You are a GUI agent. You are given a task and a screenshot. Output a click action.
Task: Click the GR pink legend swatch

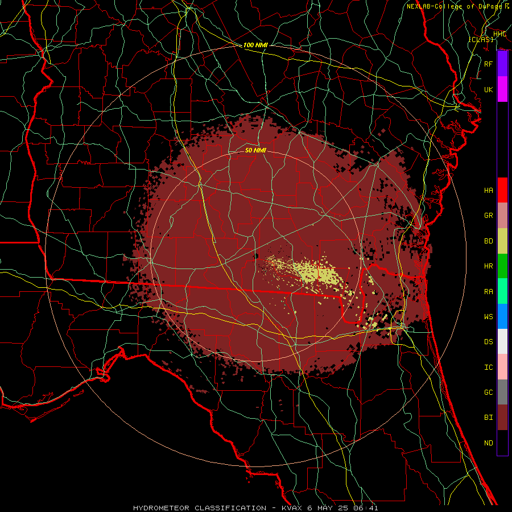tap(502, 215)
